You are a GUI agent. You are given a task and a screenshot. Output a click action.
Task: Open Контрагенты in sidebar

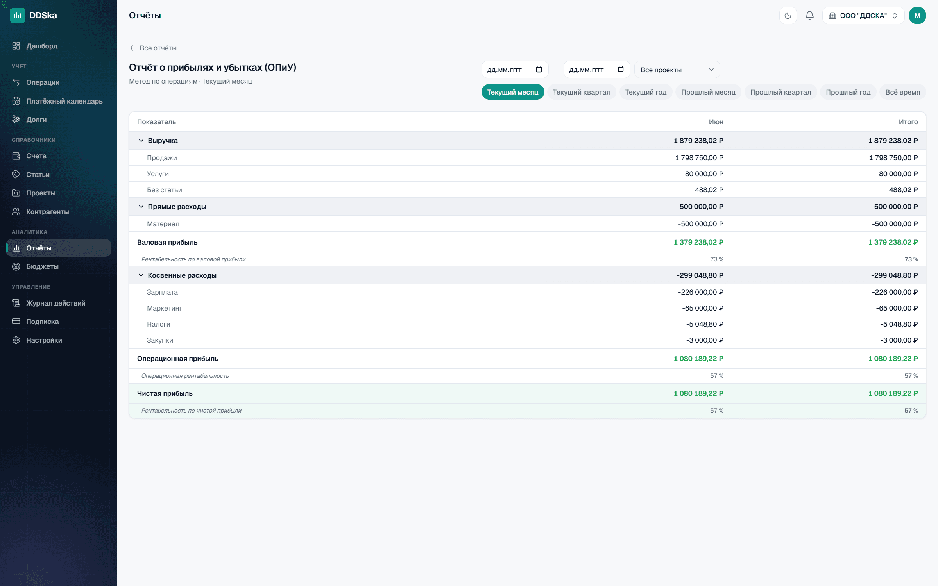point(59,212)
